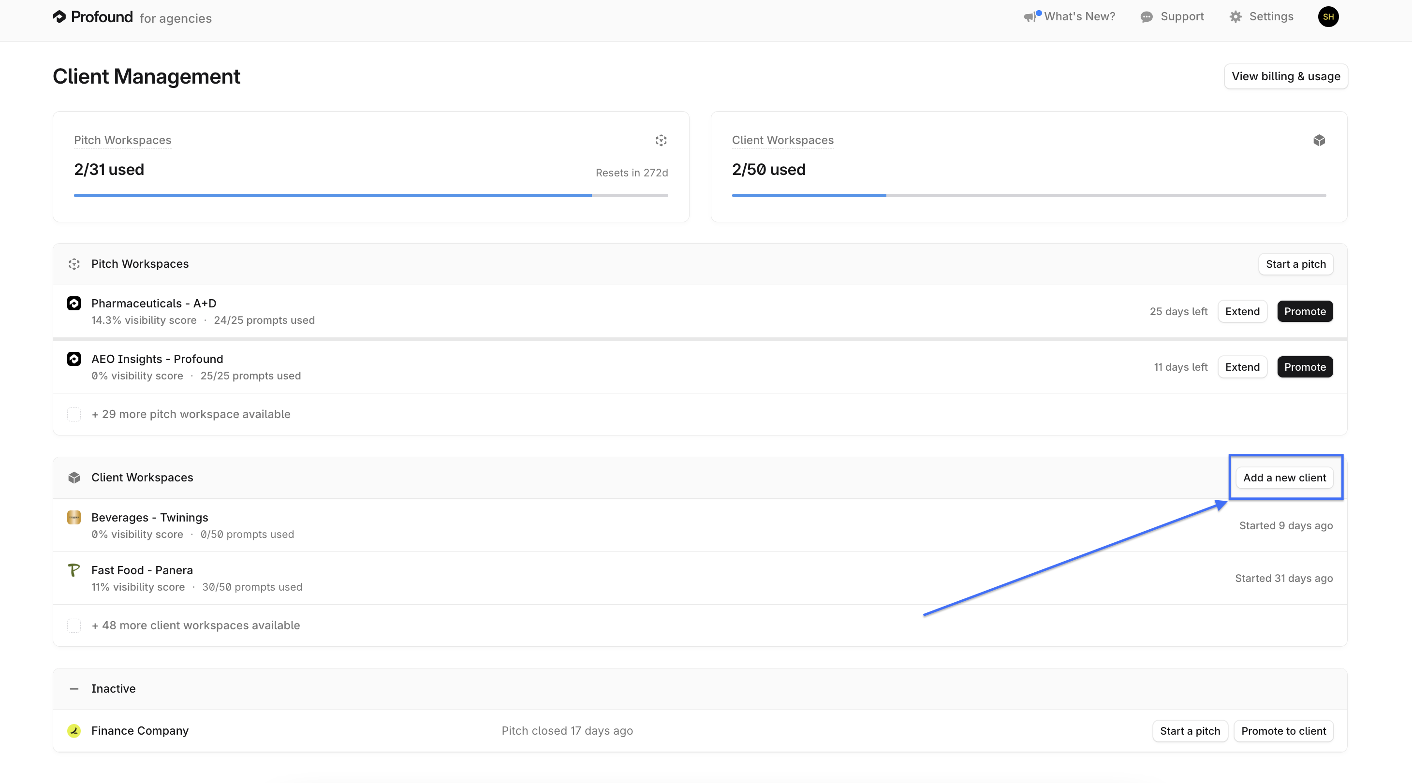Click 'Started 31 days ago' text

tap(1284, 578)
